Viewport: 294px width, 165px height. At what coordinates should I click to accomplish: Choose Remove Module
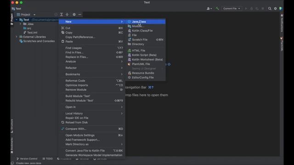click(x=92, y=90)
